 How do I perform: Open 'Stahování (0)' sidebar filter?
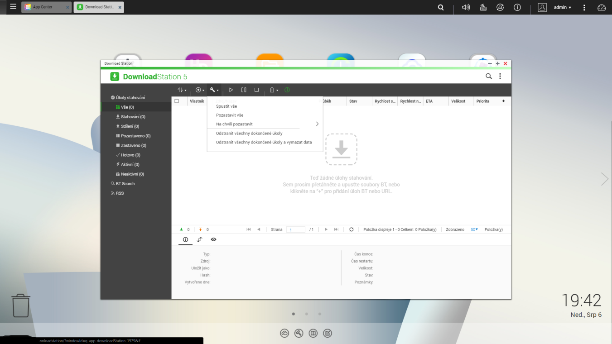pos(136,117)
